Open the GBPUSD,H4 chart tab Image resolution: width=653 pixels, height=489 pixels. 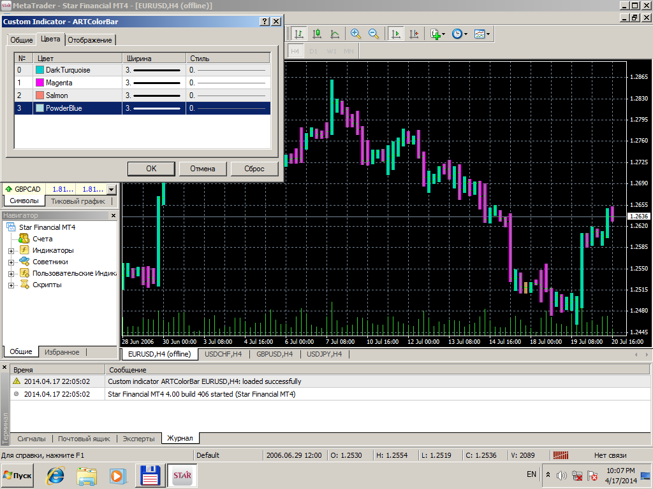point(274,354)
